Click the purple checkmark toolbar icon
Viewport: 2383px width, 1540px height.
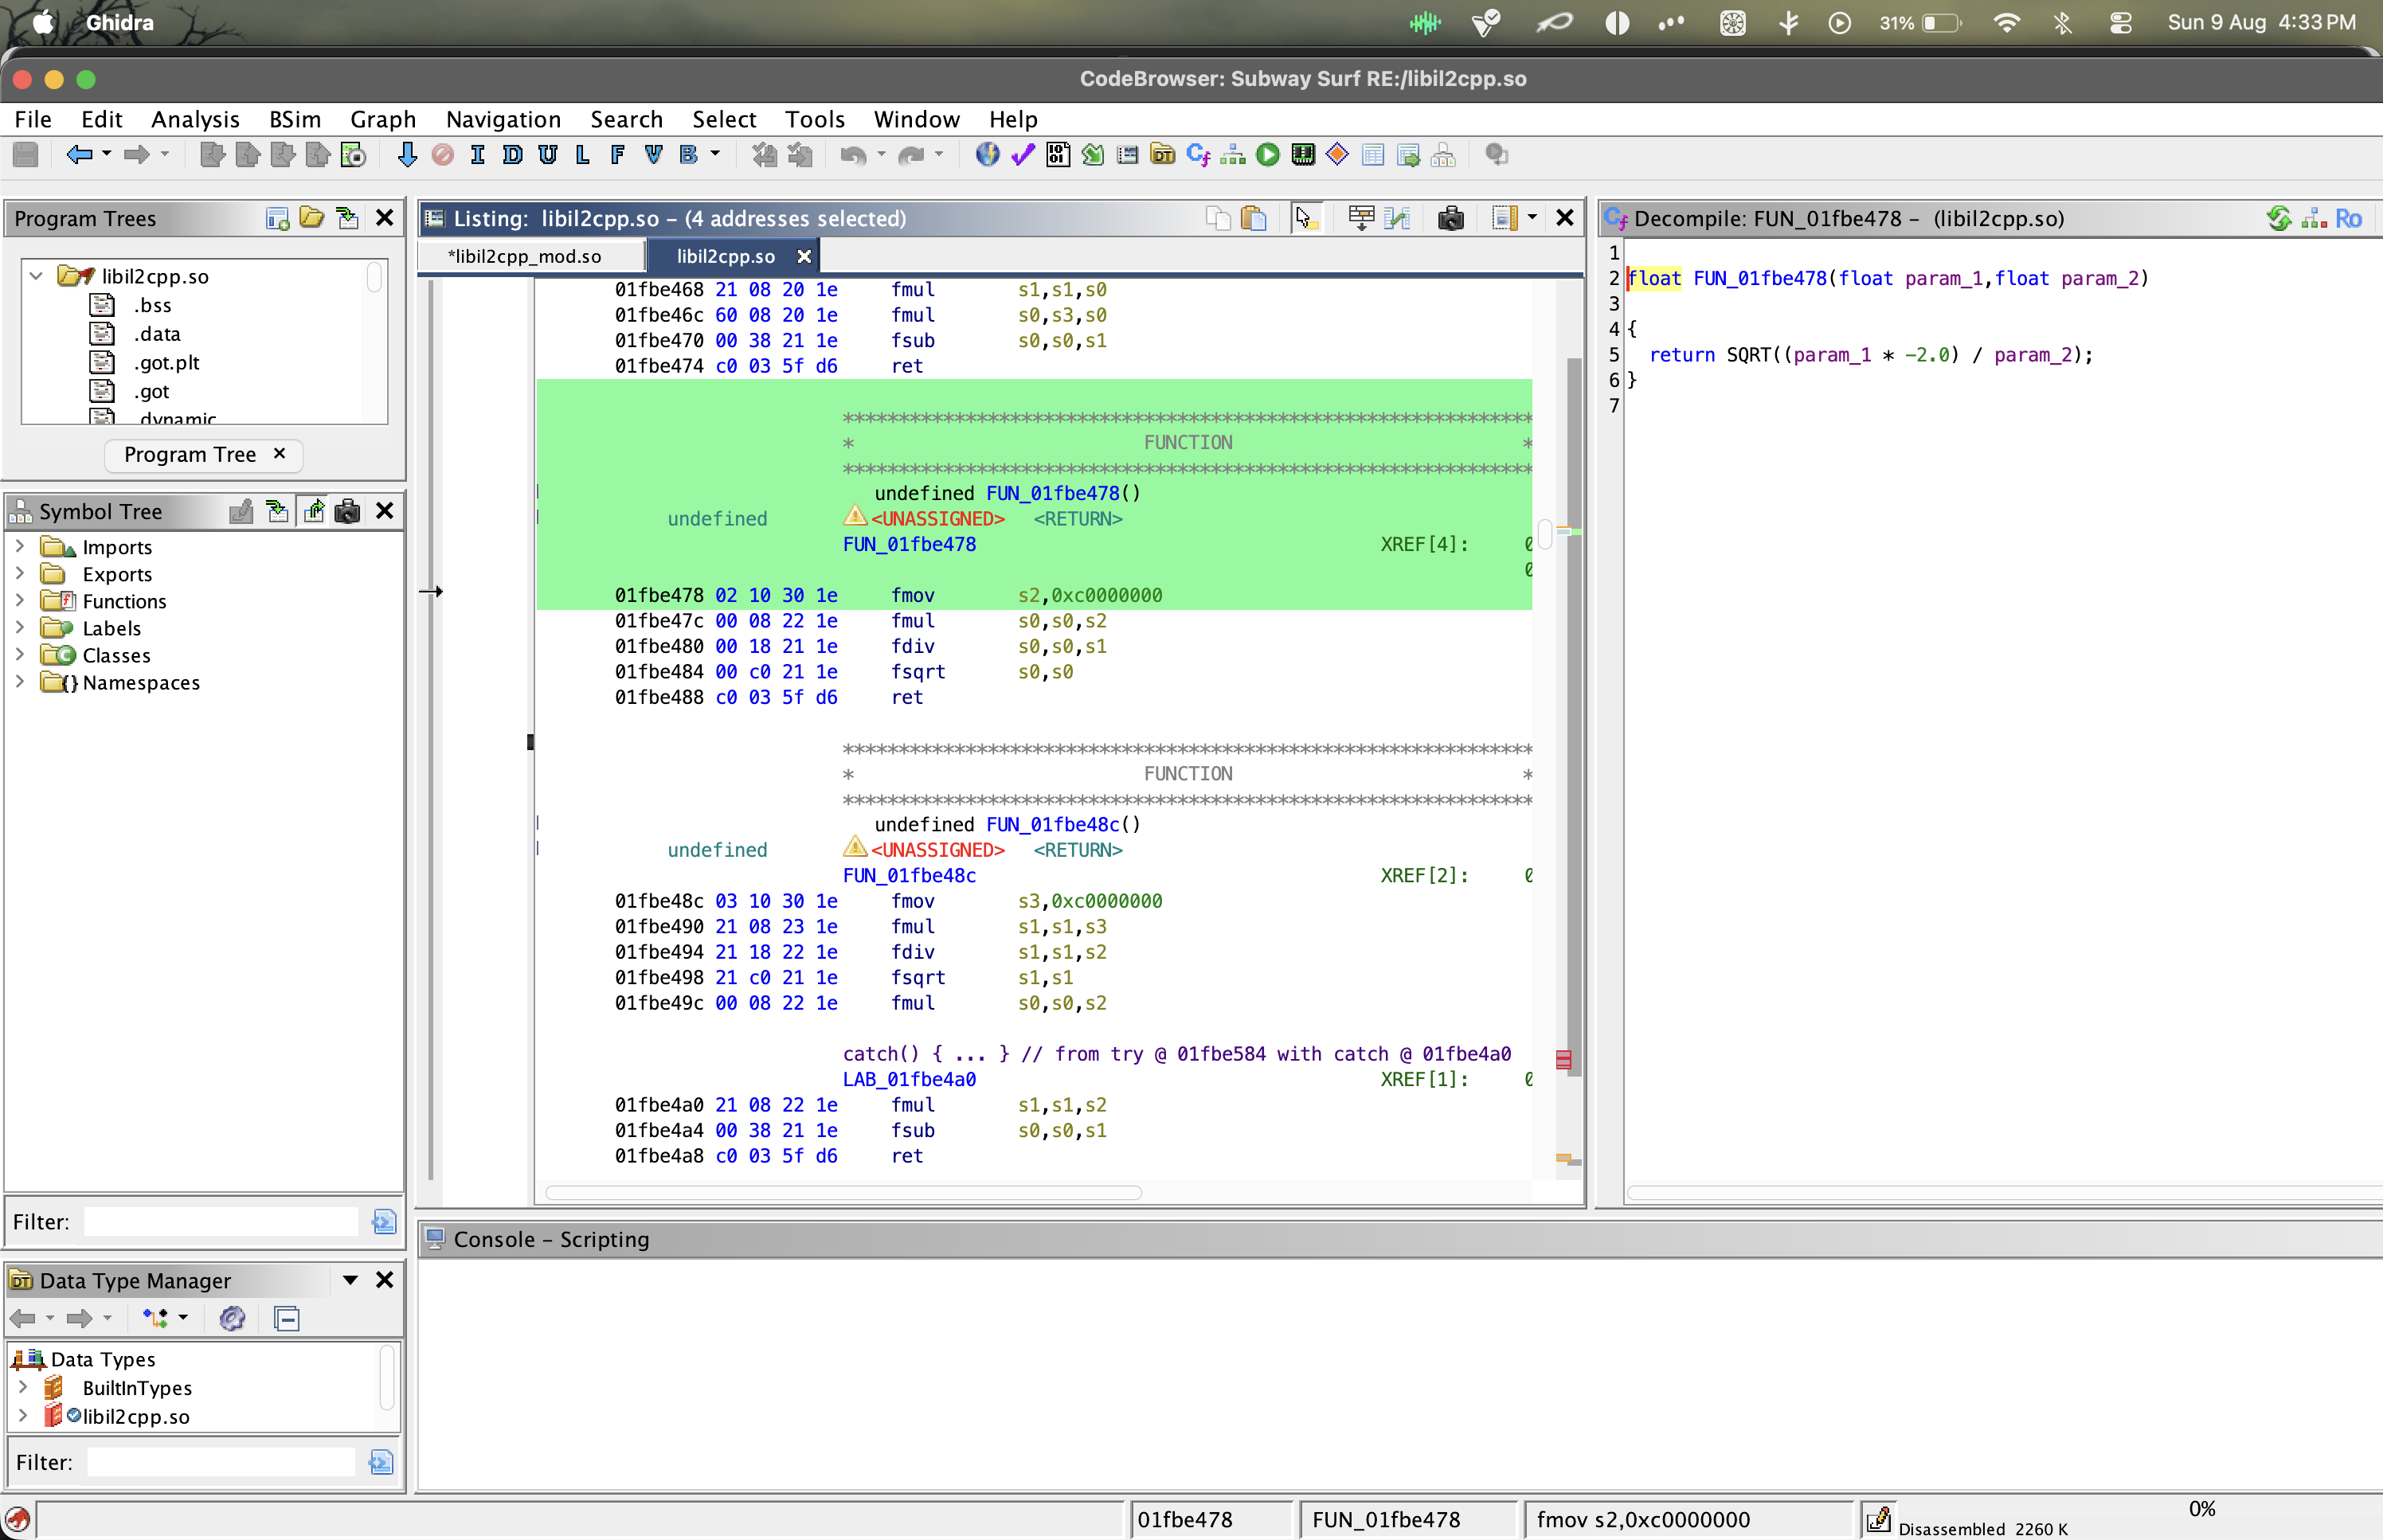1022,155
